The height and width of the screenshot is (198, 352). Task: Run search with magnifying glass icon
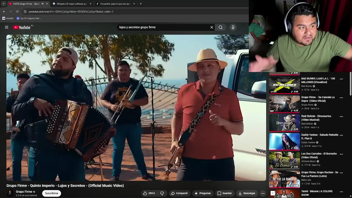(x=221, y=27)
